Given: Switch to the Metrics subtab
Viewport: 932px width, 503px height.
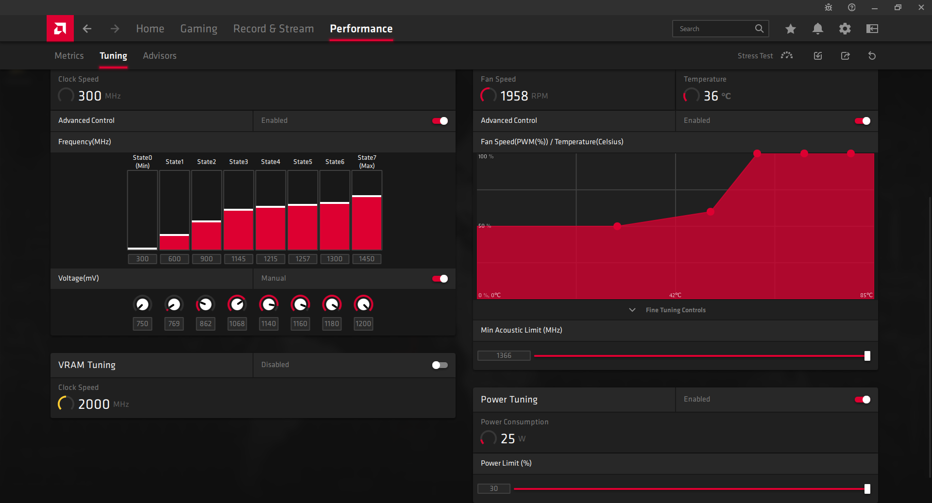Looking at the screenshot, I should click(69, 56).
